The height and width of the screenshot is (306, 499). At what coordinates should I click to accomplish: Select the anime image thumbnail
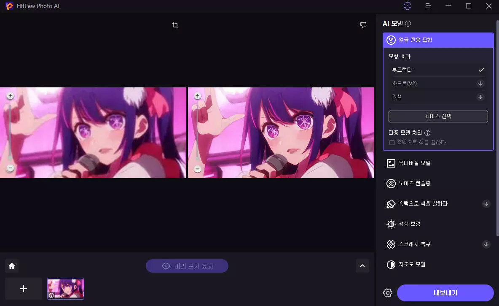click(x=66, y=289)
